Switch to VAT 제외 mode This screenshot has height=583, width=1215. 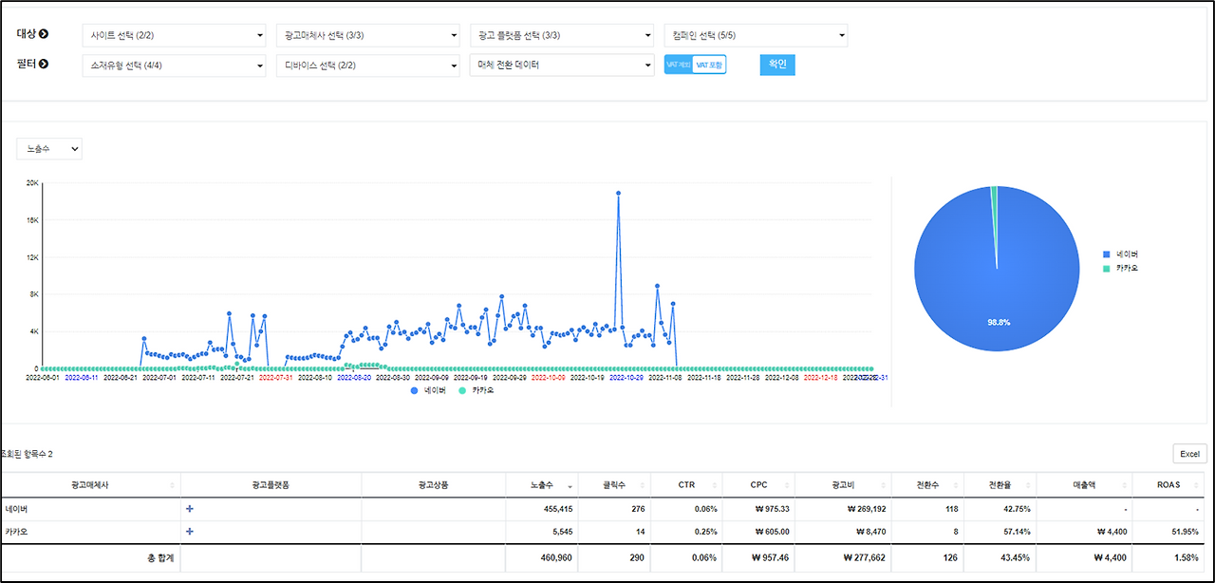[677, 64]
